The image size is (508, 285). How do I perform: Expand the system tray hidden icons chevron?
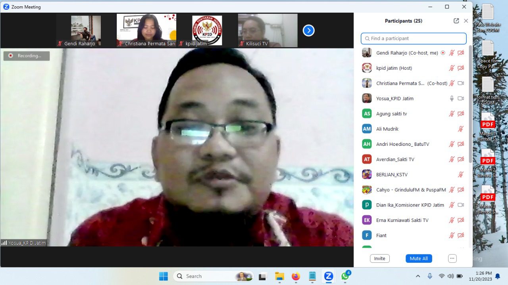(x=418, y=276)
